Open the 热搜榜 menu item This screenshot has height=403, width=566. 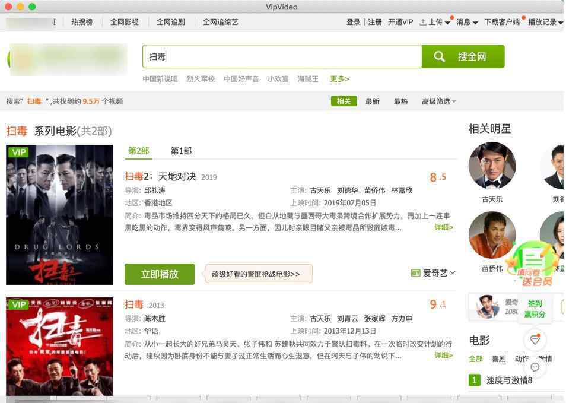[82, 22]
